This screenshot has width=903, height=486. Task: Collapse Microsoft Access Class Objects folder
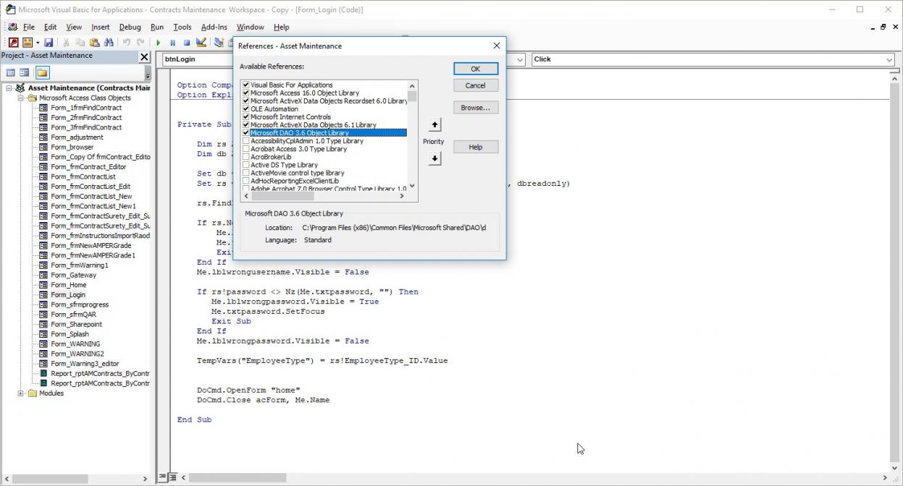(21, 98)
